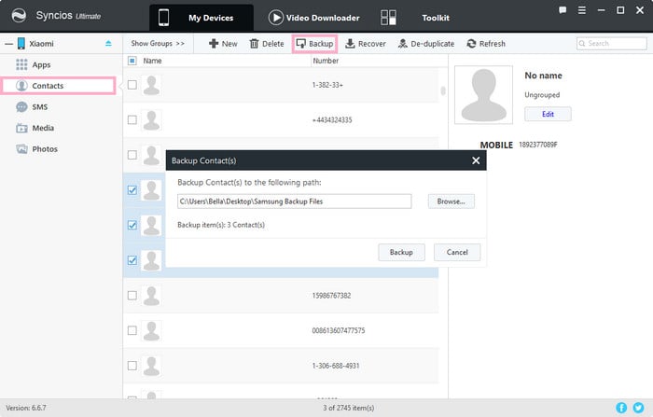The image size is (653, 417).
Task: Click the Backup toolbar button
Action: tap(314, 44)
